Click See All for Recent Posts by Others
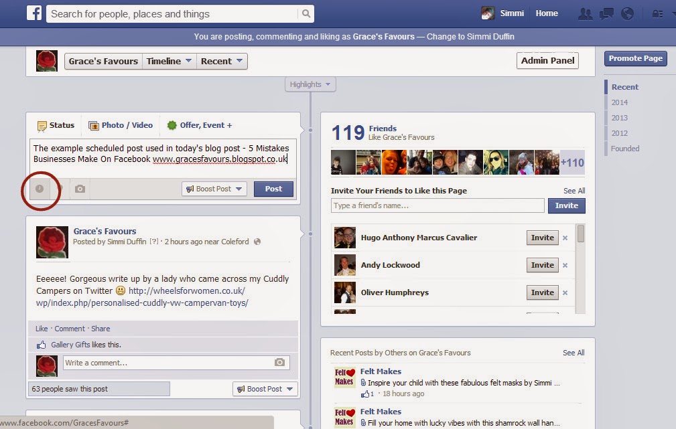676x429 pixels. click(x=573, y=353)
